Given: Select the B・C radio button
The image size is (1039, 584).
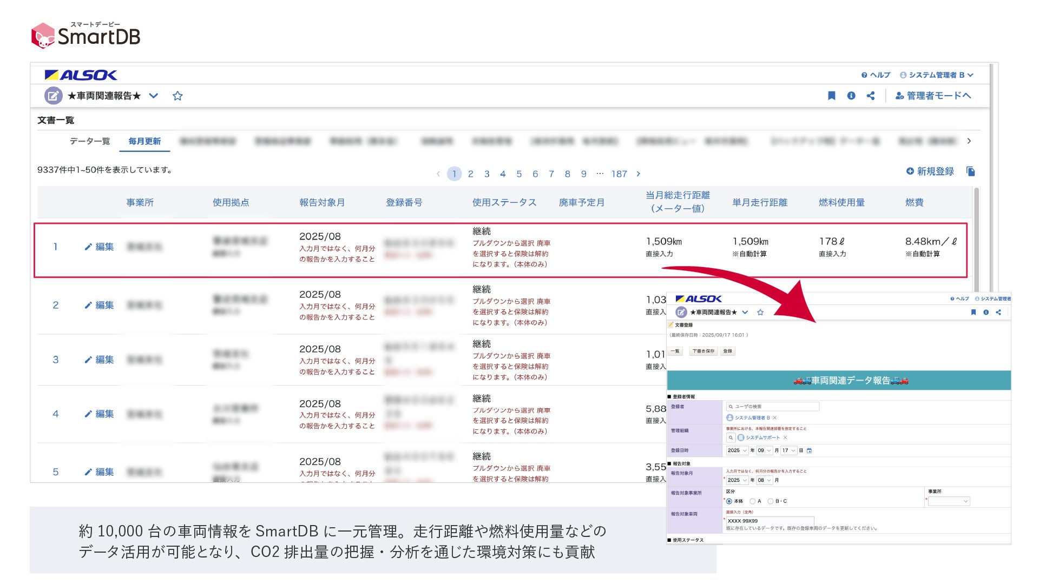Looking at the screenshot, I should [770, 501].
